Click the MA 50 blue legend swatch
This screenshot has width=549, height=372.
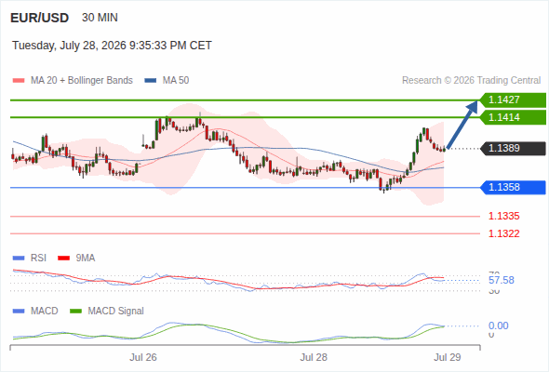coord(151,81)
